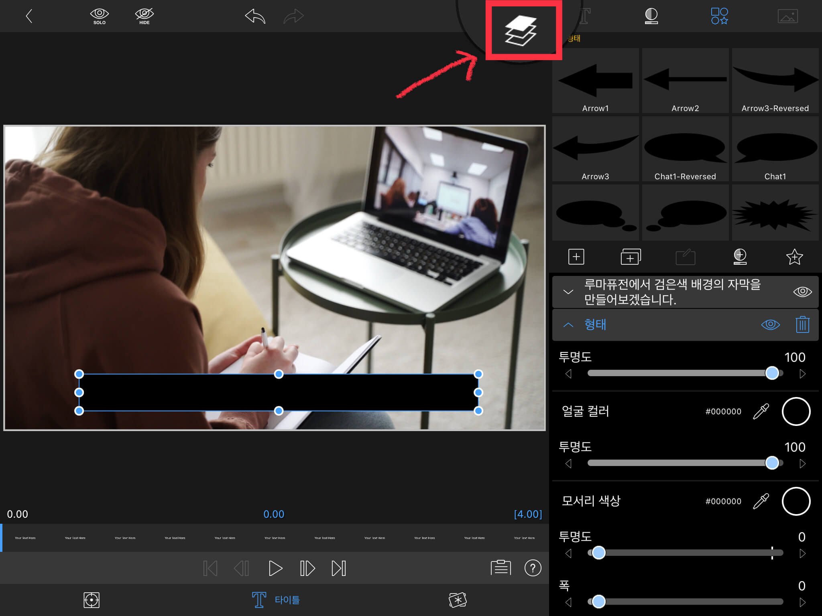Open the help question mark
The width and height of the screenshot is (822, 616).
tap(533, 568)
